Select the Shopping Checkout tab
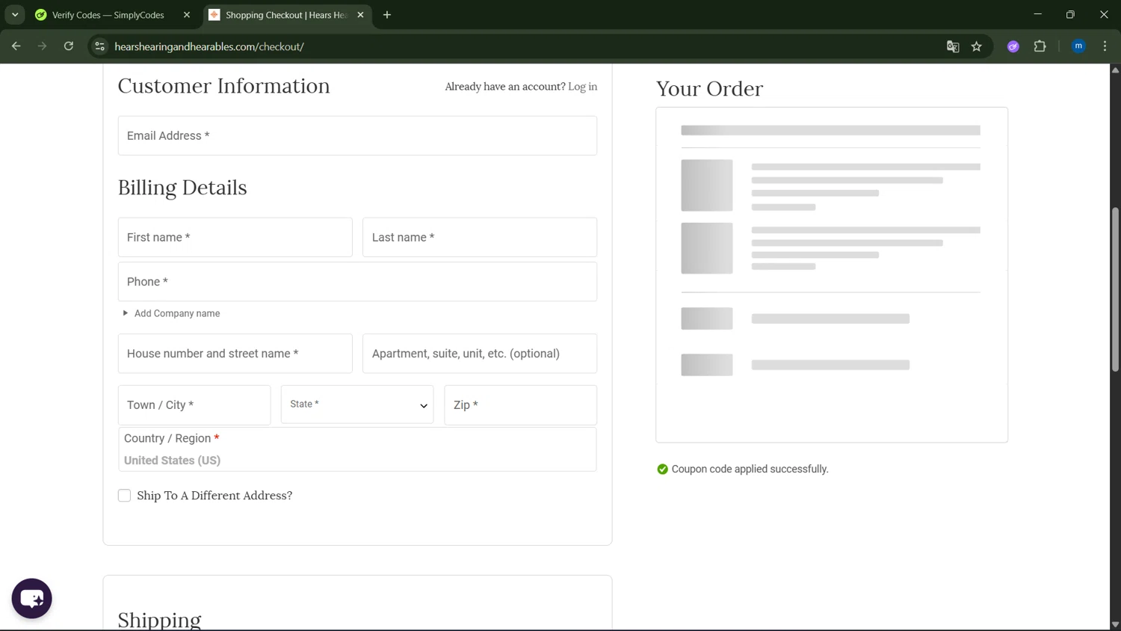1121x631 pixels. pos(286,15)
